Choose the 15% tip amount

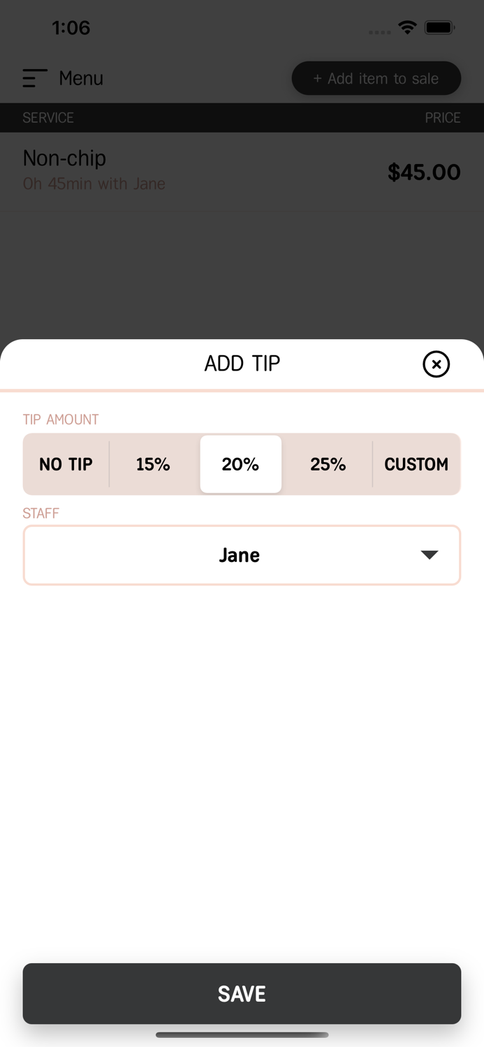click(x=153, y=464)
